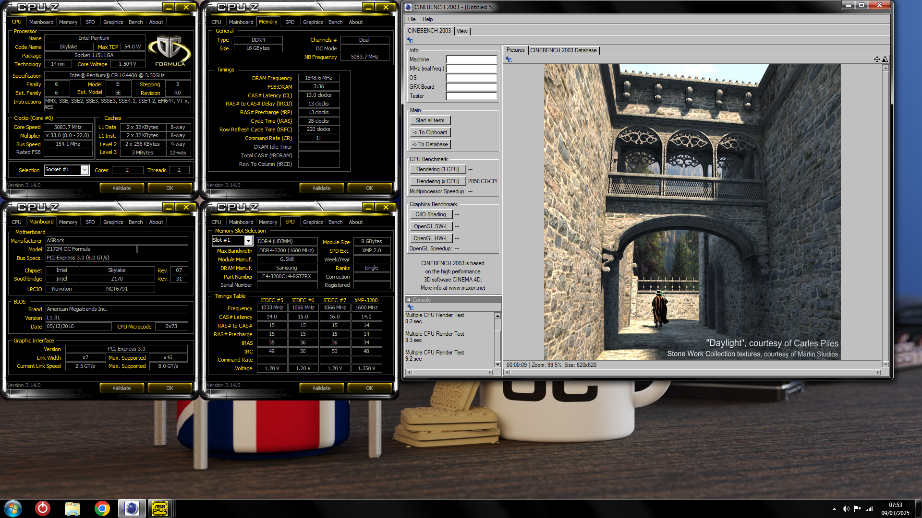Click the Console scrollbar down arrow
The width and height of the screenshot is (922, 518).
(x=497, y=365)
